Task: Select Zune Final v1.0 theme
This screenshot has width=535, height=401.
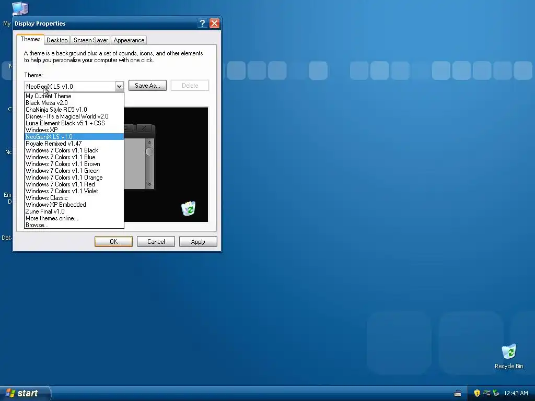Action: click(x=74, y=212)
